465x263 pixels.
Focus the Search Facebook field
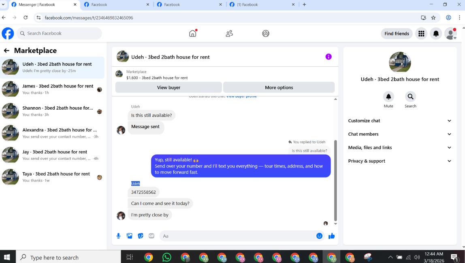click(x=59, y=34)
